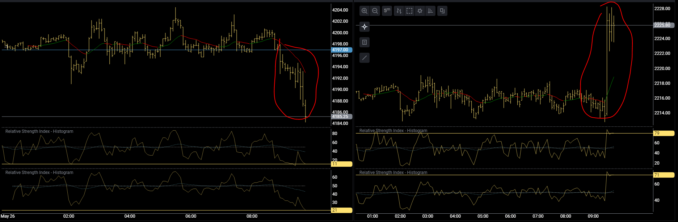Click the 01:00 time axis label
Image resolution: width=678 pixels, height=222 pixels.
click(372, 216)
